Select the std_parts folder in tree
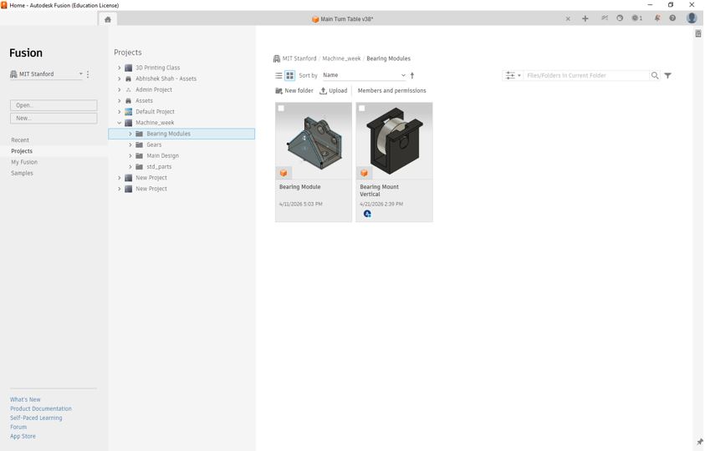Viewport: 705px width, 451px height. pyautogui.click(x=159, y=167)
